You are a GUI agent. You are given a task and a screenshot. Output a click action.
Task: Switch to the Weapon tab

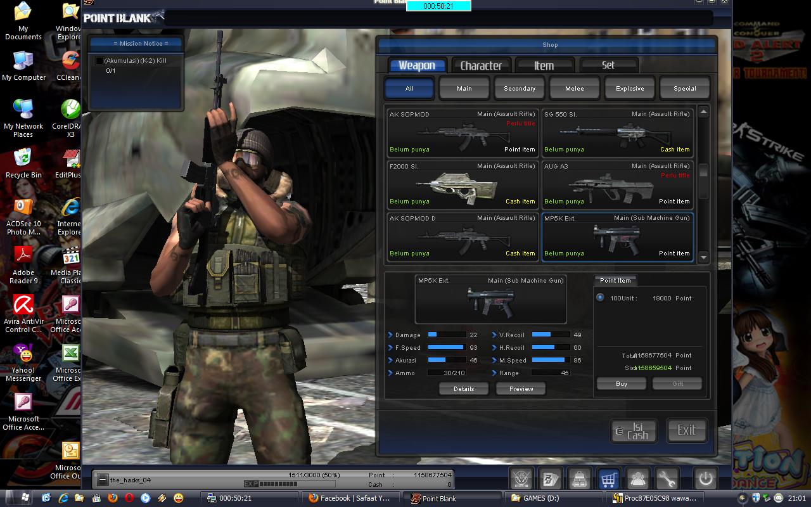pos(417,65)
